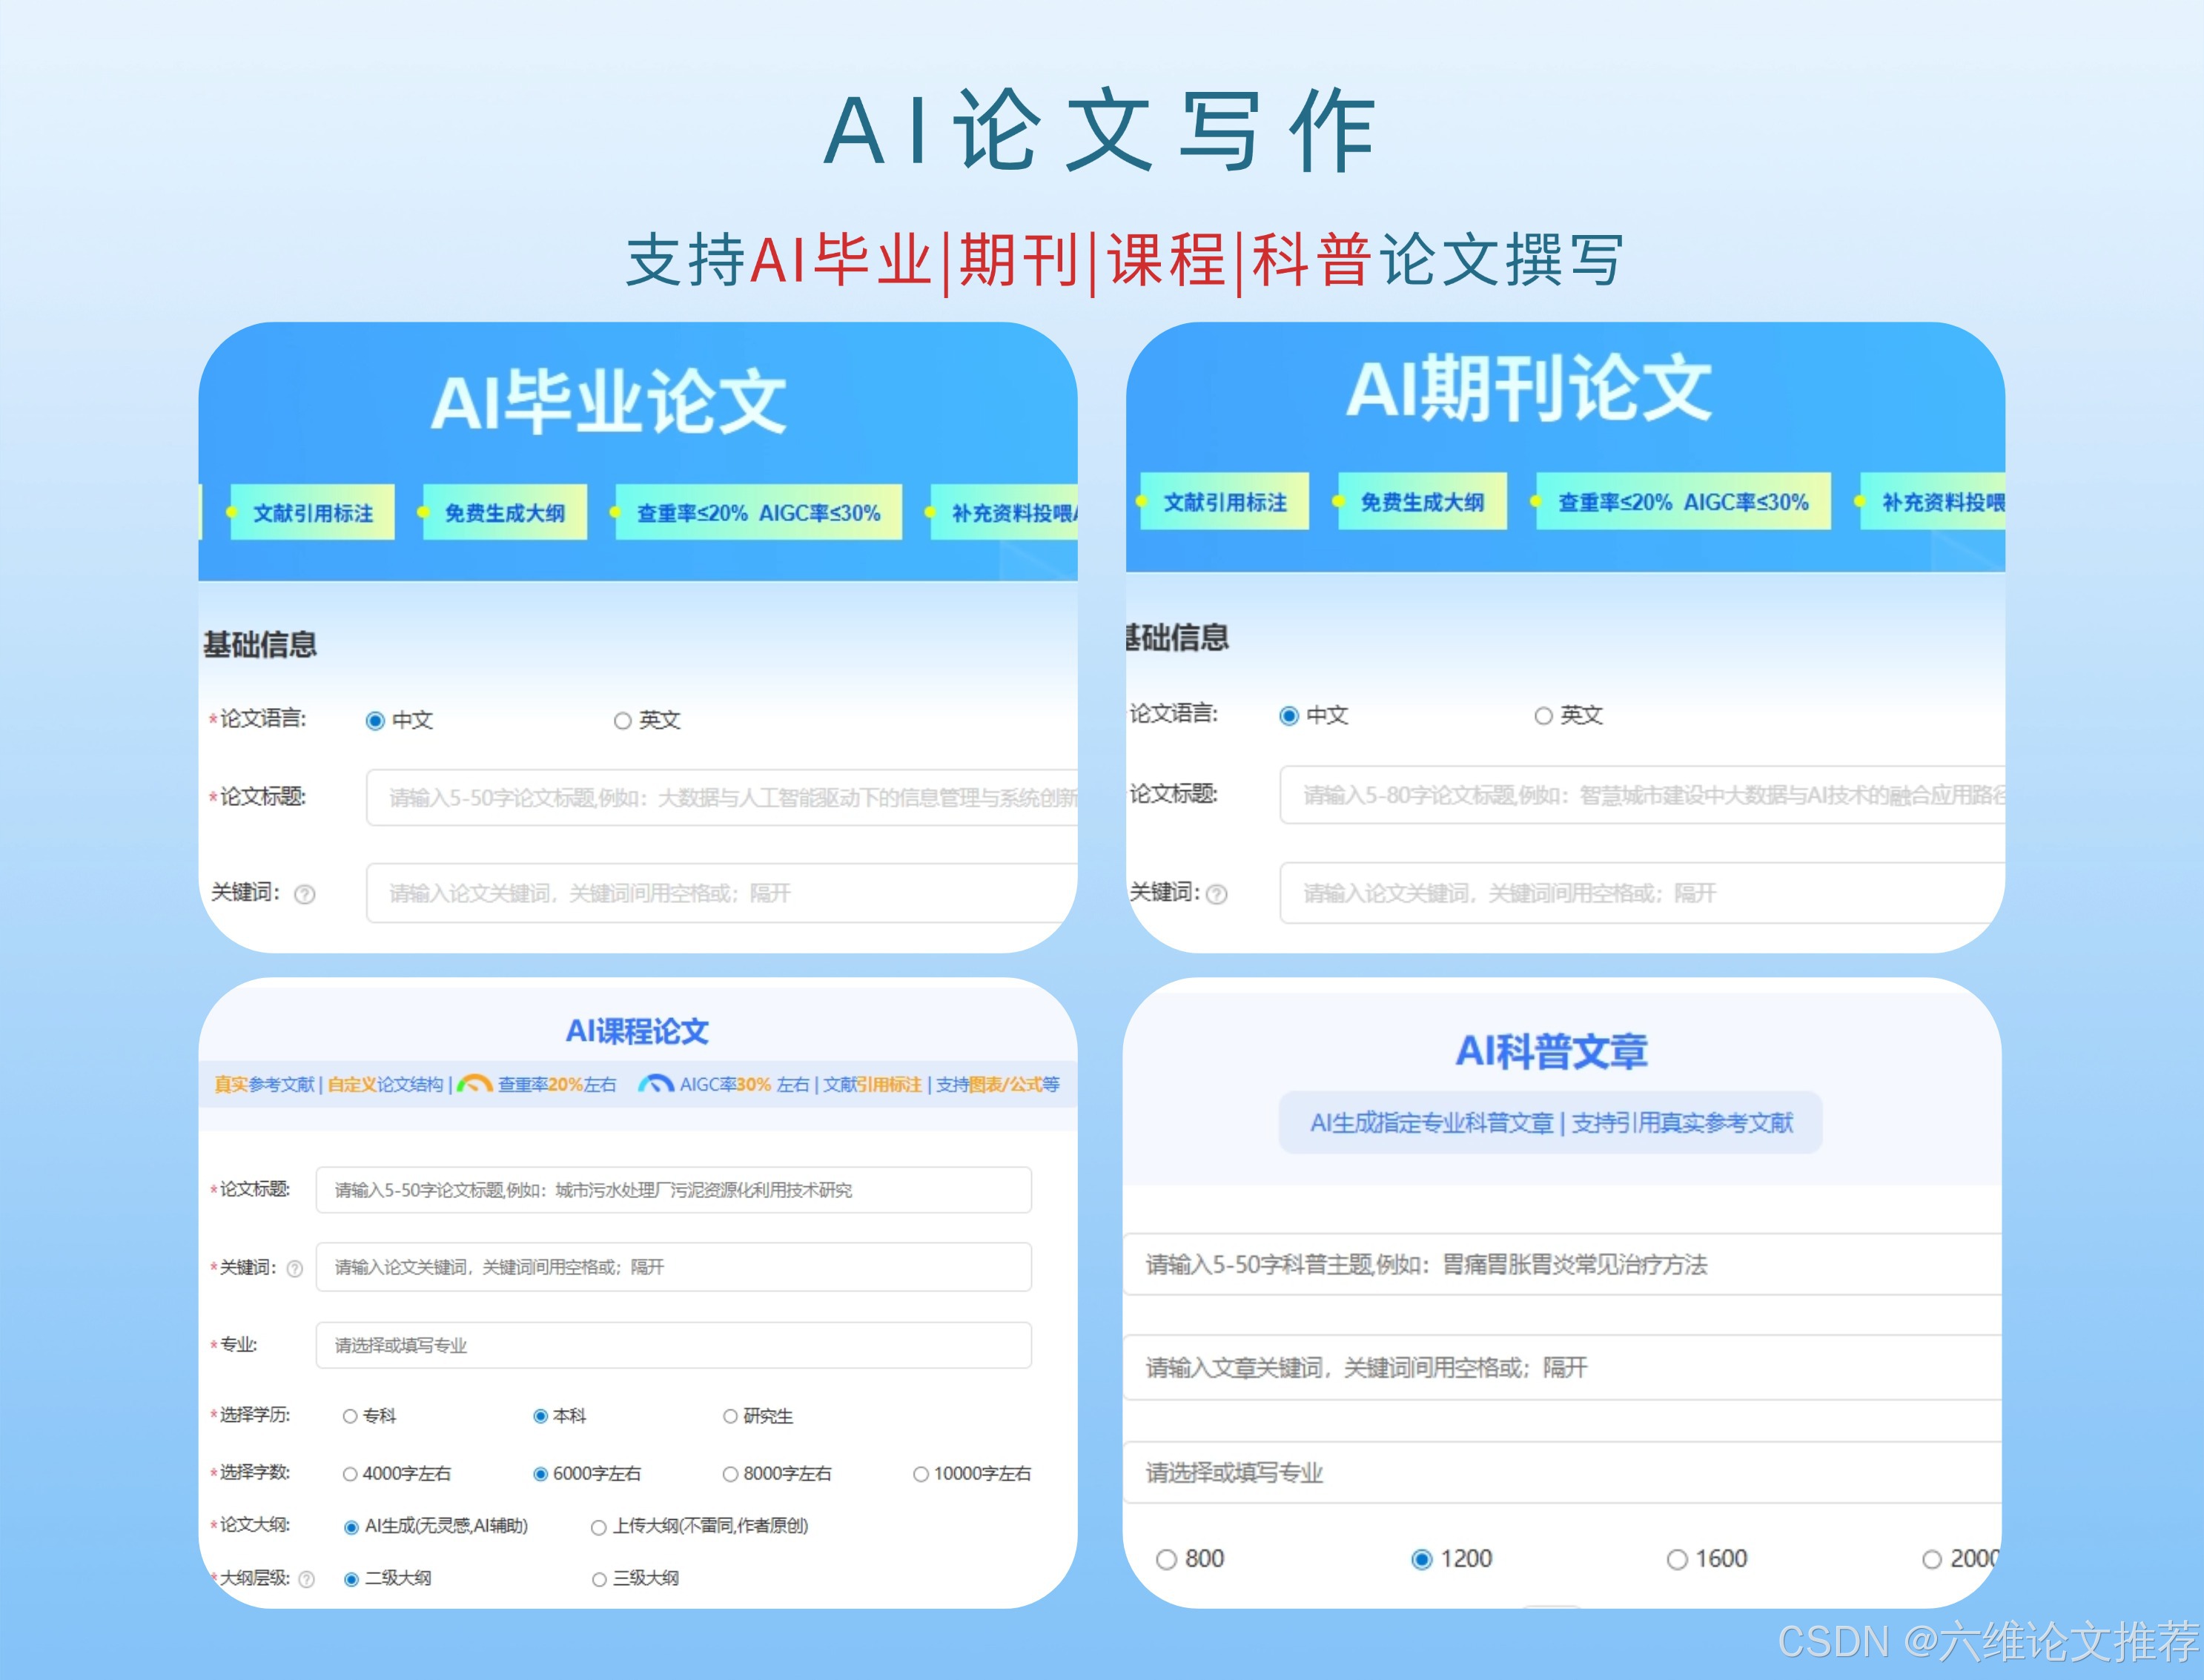
Task: Click keyword help icon in AI课程论文 form
Action: pos(295,1269)
